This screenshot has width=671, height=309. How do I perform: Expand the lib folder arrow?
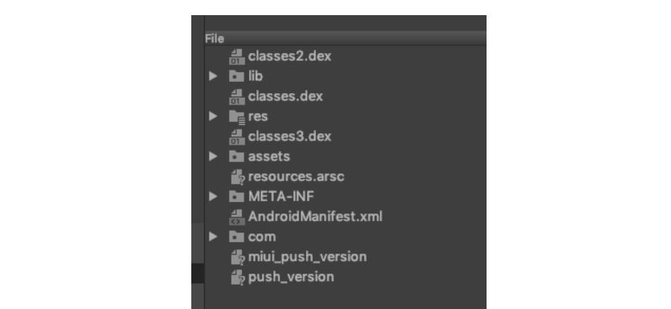click(x=214, y=76)
